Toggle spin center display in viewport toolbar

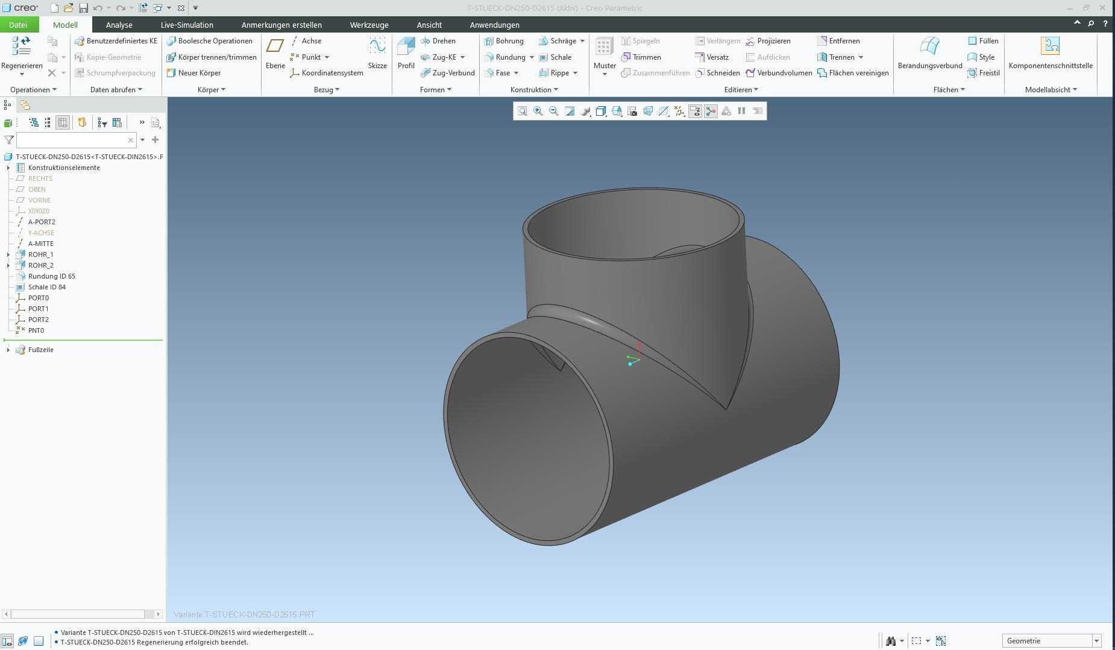(711, 111)
